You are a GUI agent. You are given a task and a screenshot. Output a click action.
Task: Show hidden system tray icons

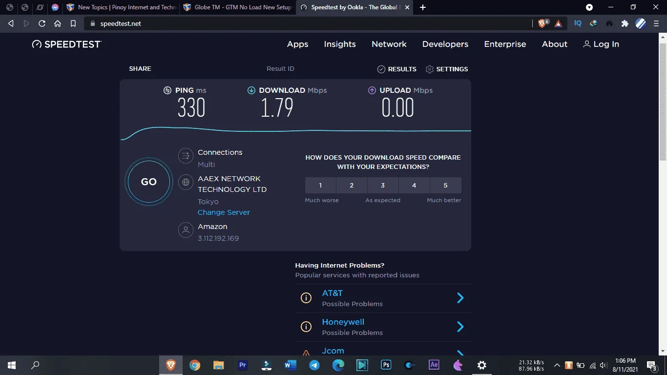pyautogui.click(x=557, y=365)
